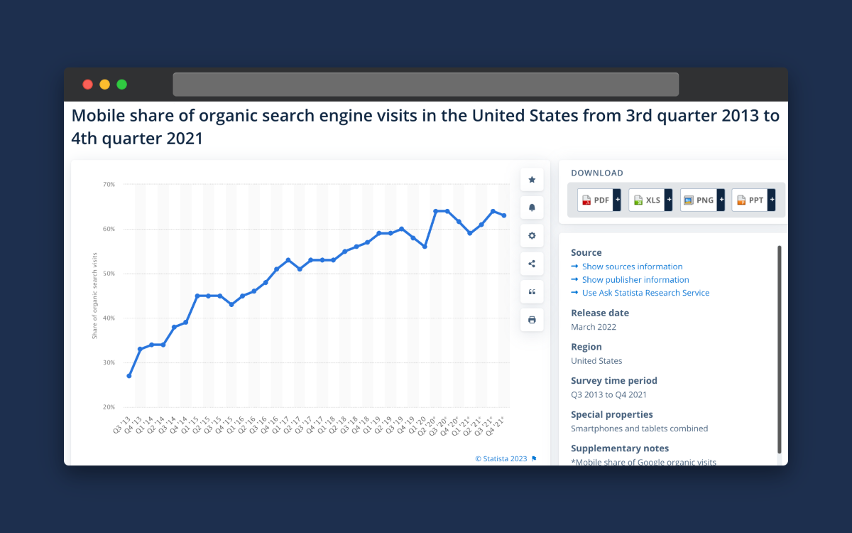The width and height of the screenshot is (852, 533).
Task: Open Show publisher information link
Action: [635, 280]
